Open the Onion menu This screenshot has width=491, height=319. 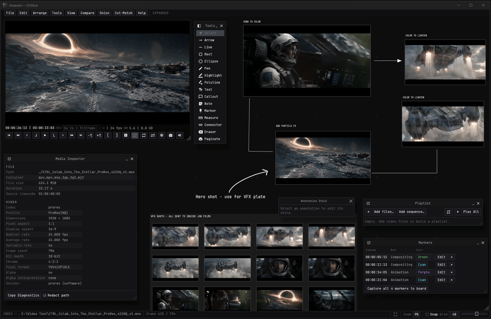105,13
